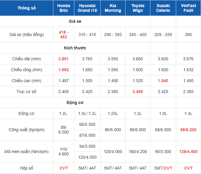Click the power value '89/ 6.000'
201x174 pixels.
[x=64, y=130]
